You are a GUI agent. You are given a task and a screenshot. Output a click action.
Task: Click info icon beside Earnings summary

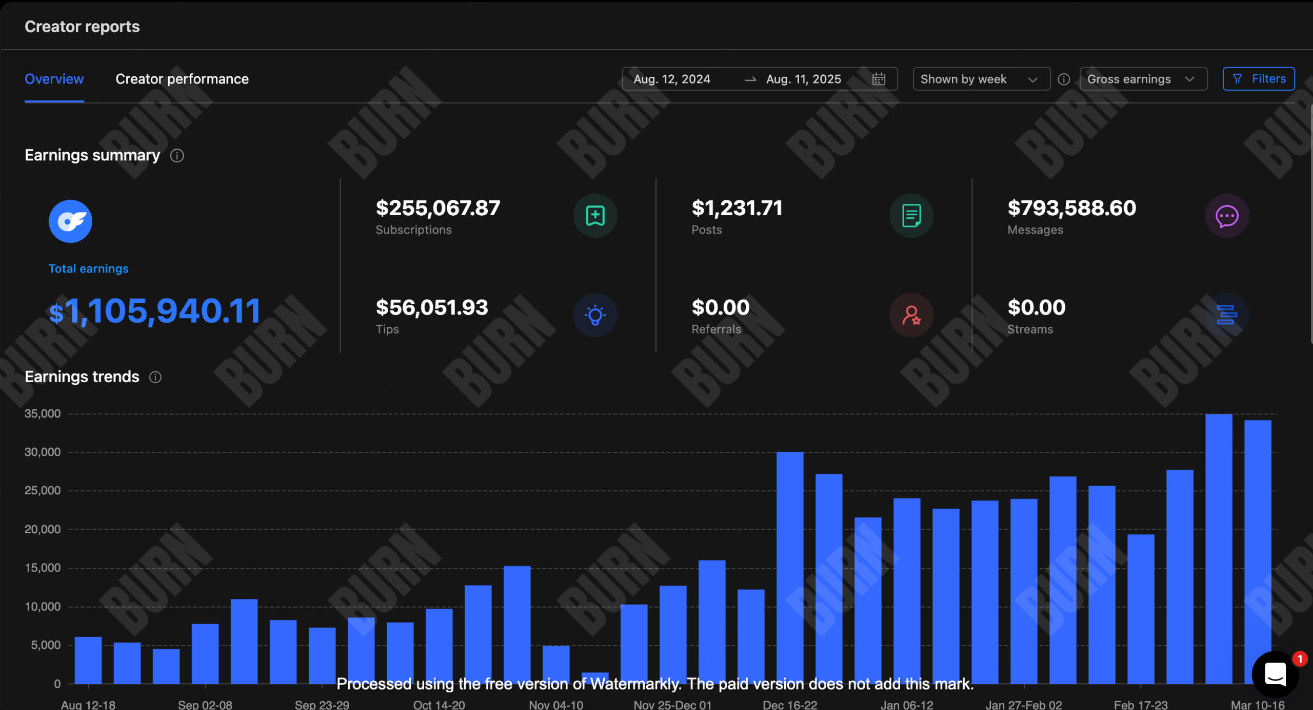(177, 156)
